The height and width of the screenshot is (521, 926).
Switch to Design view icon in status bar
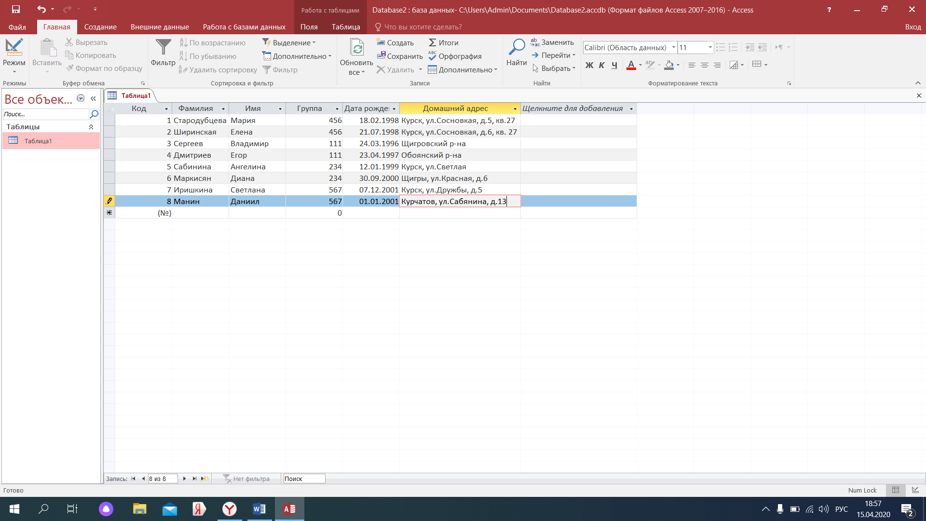tap(915, 490)
